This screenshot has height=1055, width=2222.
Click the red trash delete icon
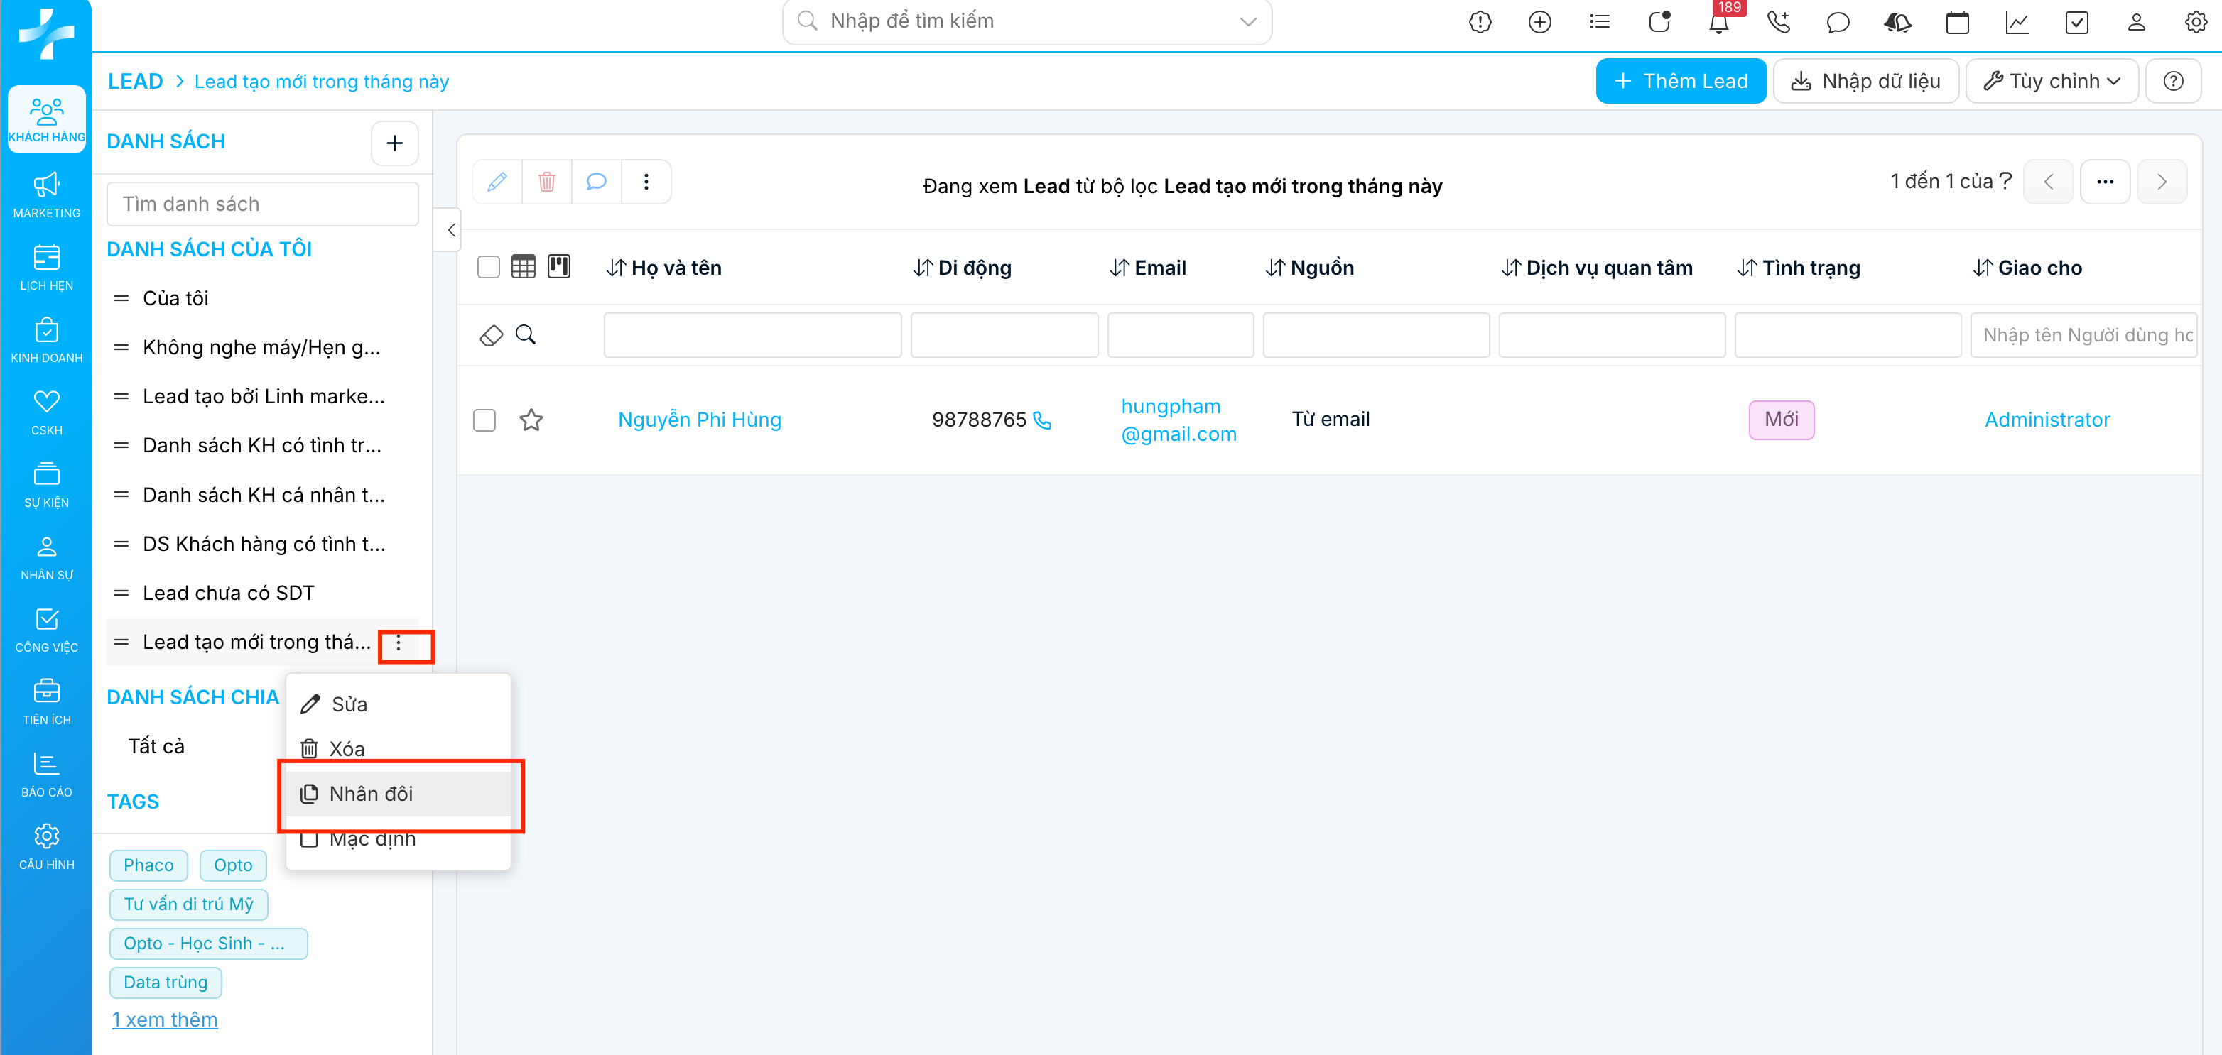(546, 182)
